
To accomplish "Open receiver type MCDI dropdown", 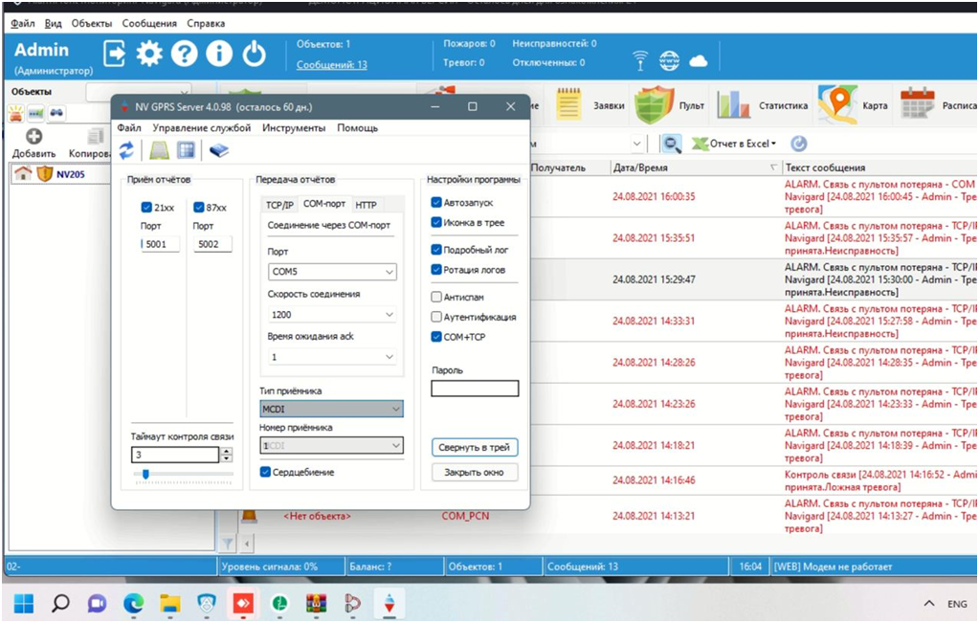I will point(331,409).
